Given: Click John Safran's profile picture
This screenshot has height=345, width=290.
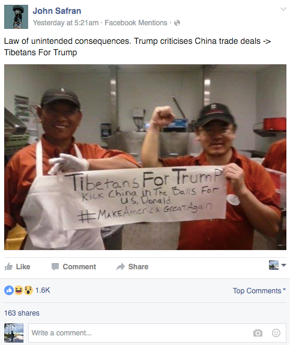Looking at the screenshot, I should tap(16, 17).
